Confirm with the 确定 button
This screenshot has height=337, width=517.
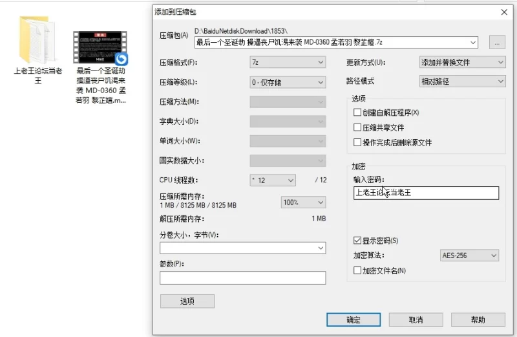tap(353, 320)
